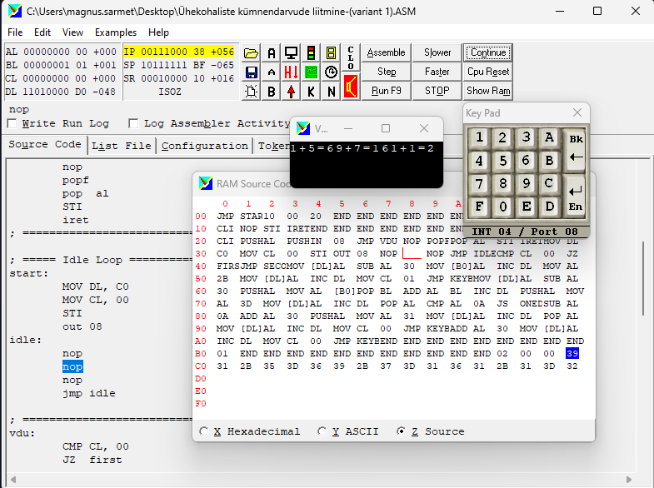Click the highlighted nop line in source code
654x488 pixels.
pos(72,366)
